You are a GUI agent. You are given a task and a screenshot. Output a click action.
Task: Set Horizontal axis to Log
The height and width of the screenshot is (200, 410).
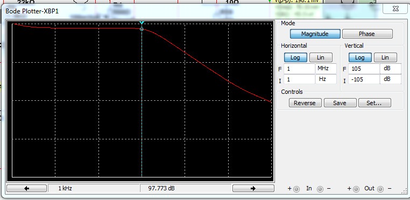click(x=295, y=57)
